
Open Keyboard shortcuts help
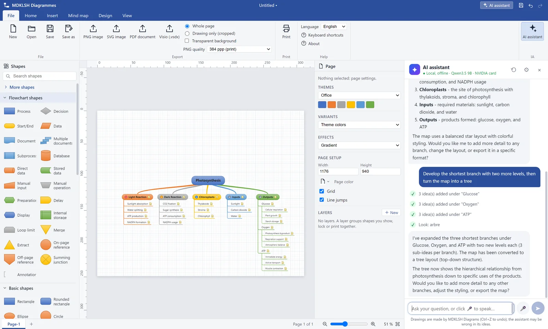(322, 35)
